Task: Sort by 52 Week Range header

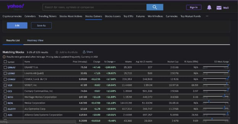Action: coord(221,62)
